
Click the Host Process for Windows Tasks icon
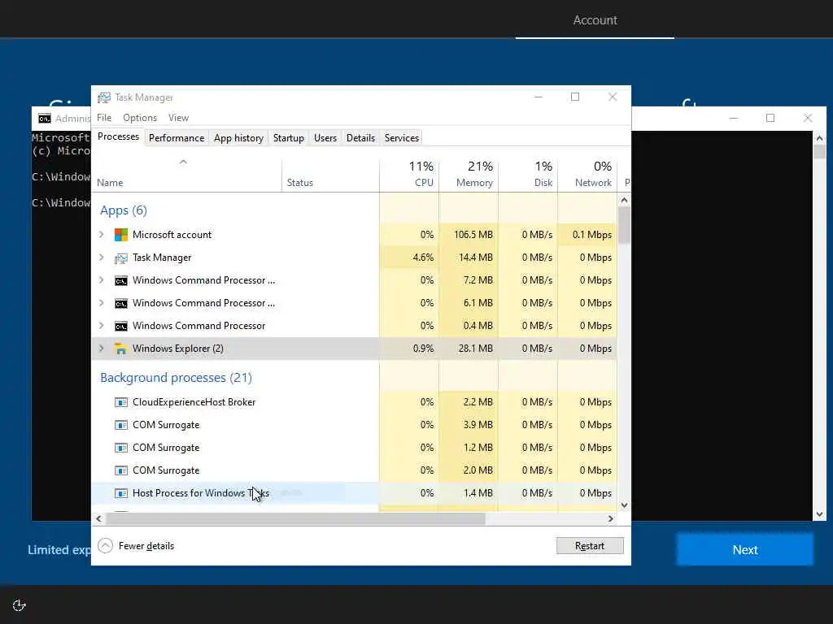(121, 493)
